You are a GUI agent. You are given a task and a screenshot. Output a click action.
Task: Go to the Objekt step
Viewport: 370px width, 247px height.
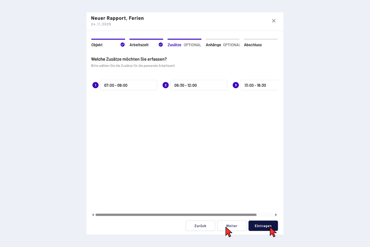[97, 45]
